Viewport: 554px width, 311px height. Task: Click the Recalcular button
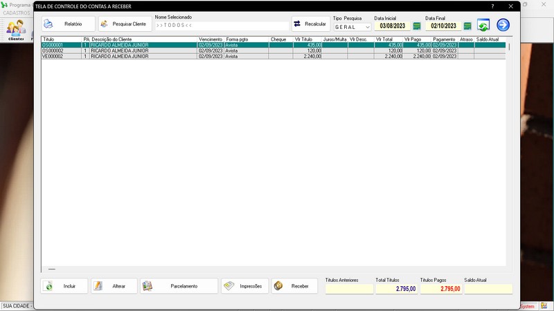pyautogui.click(x=311, y=24)
